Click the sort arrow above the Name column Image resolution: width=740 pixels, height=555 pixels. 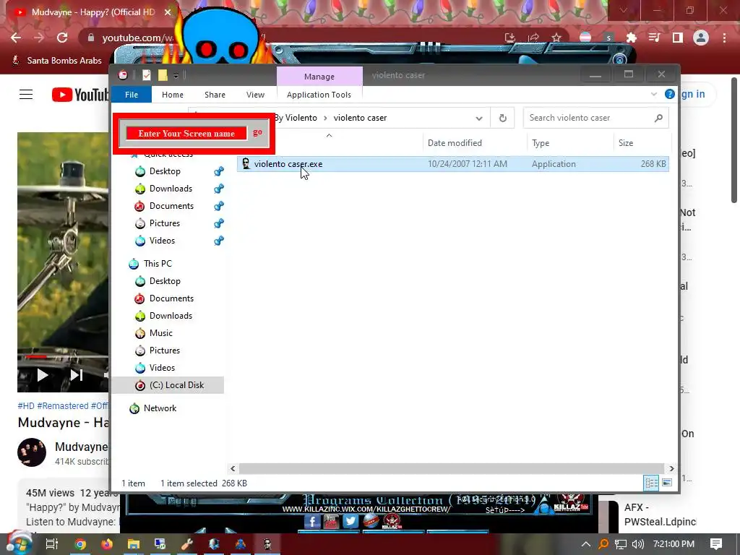(x=329, y=135)
